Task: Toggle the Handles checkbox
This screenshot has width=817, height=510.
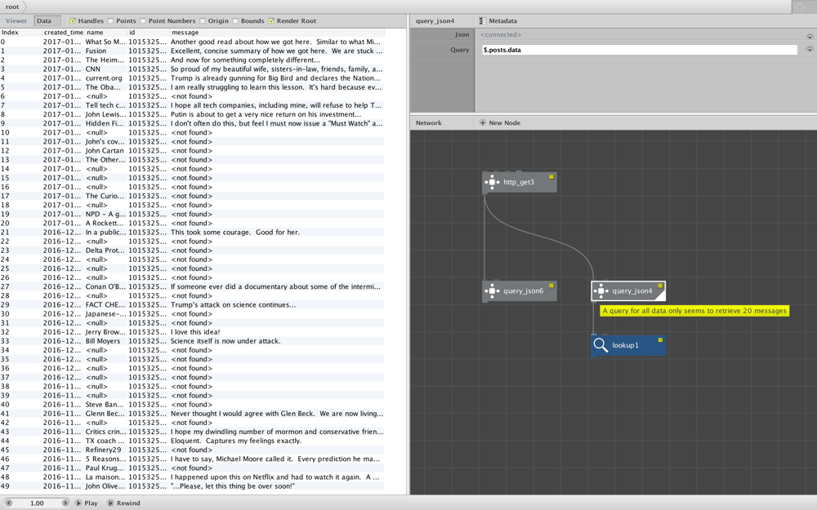Action: (73, 21)
